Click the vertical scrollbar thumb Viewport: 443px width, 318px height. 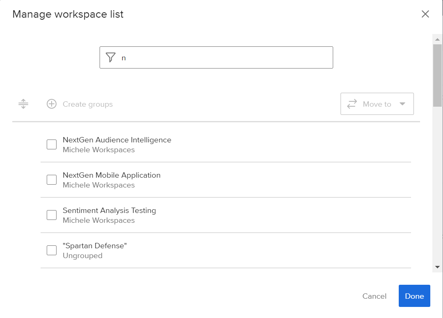(x=437, y=74)
